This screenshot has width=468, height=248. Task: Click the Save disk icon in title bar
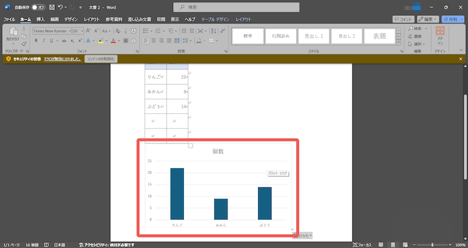(52, 7)
